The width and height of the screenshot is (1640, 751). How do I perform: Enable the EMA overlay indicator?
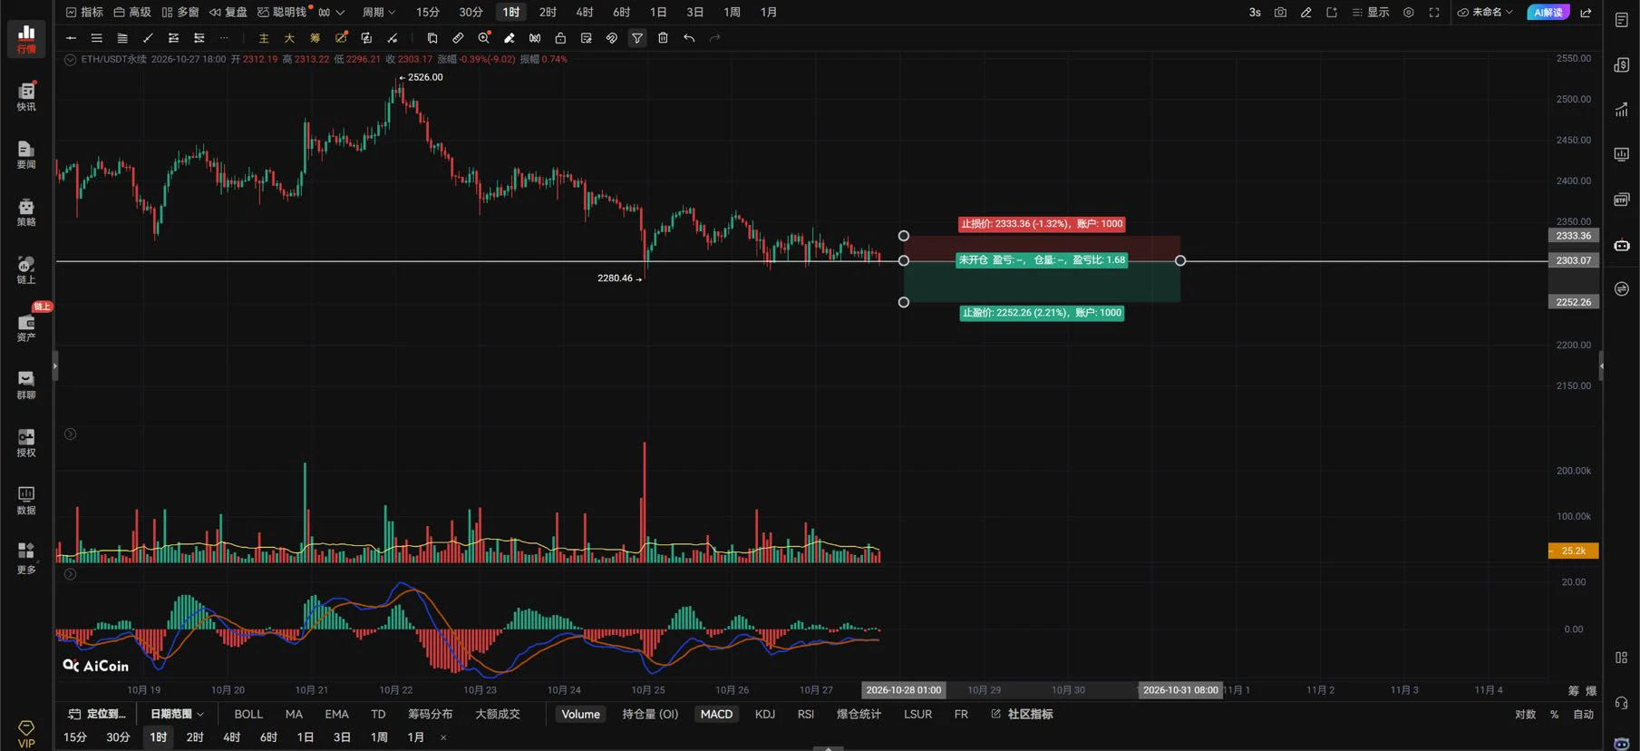click(336, 715)
